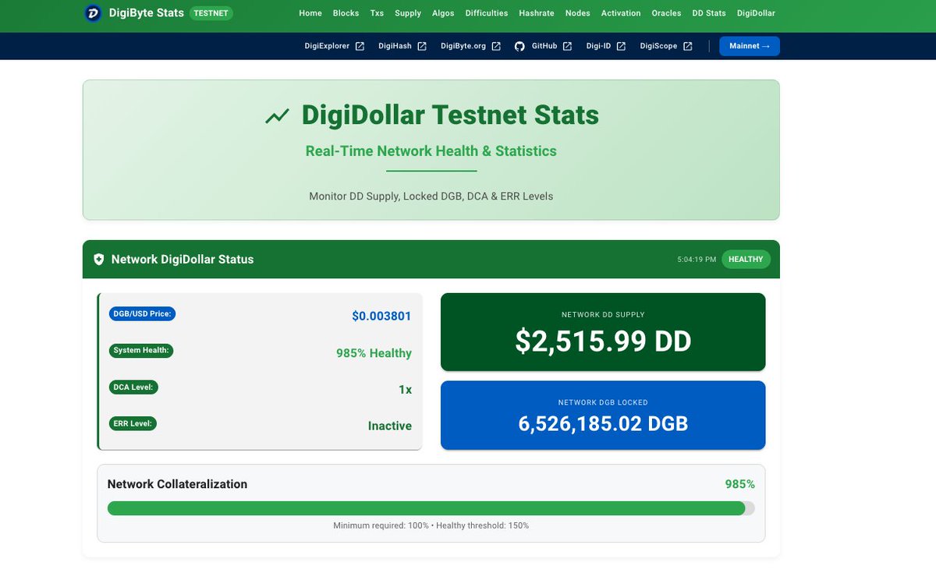Click the Network DigiDollar Status header text
The image size is (936, 573).
tap(183, 260)
